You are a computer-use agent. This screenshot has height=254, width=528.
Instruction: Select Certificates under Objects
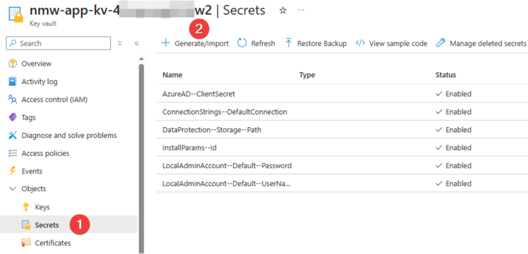click(x=53, y=243)
